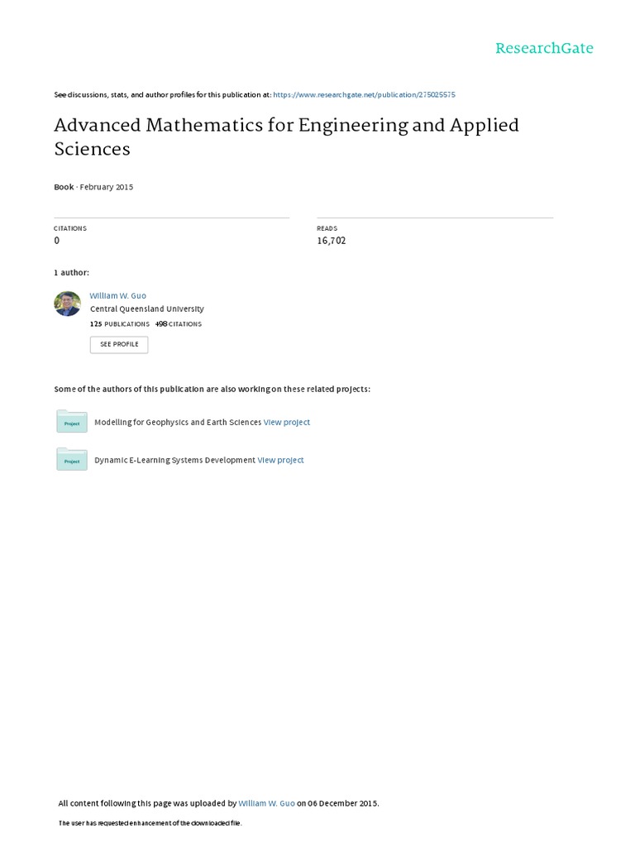Screen dimensions: 635x847
Task: Click Dynamic E-Learning Systems Development text
Action: click(174, 461)
